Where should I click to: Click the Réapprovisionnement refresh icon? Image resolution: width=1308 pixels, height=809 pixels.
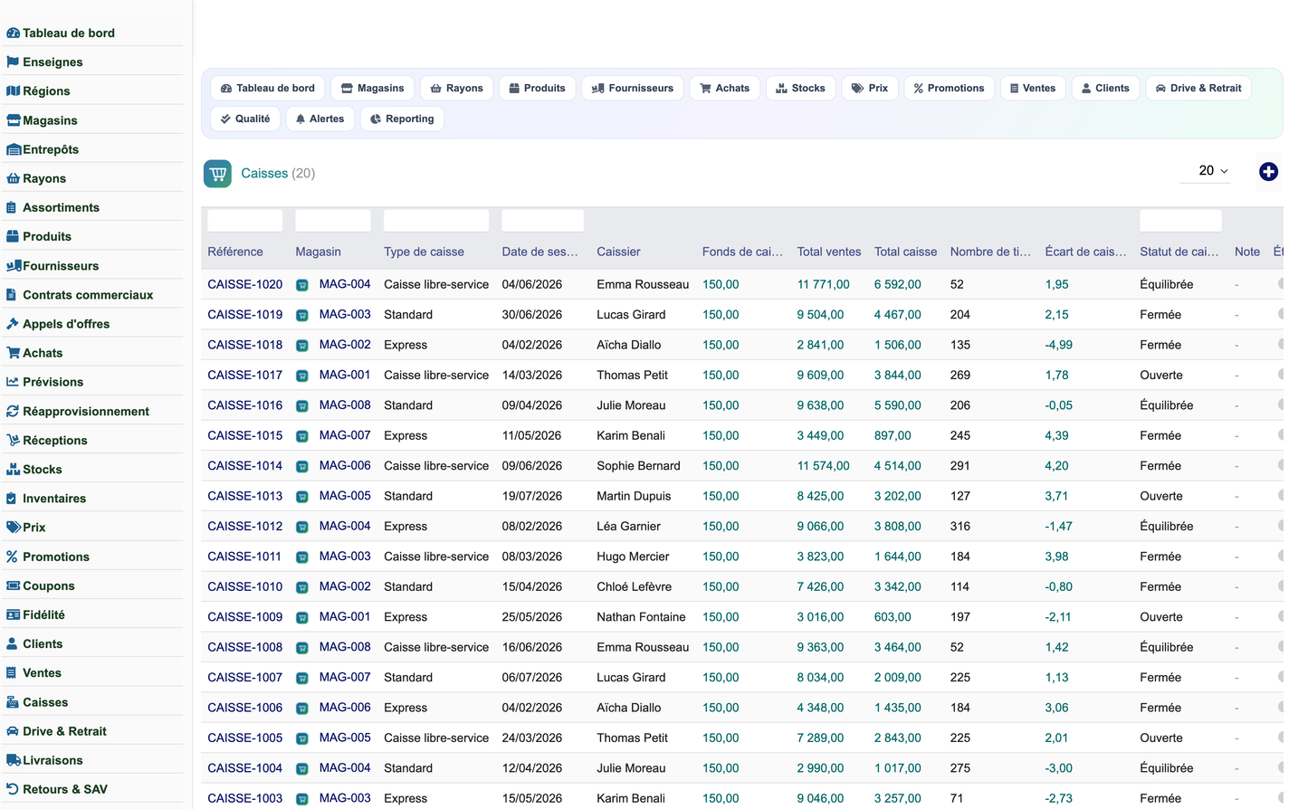point(13,411)
